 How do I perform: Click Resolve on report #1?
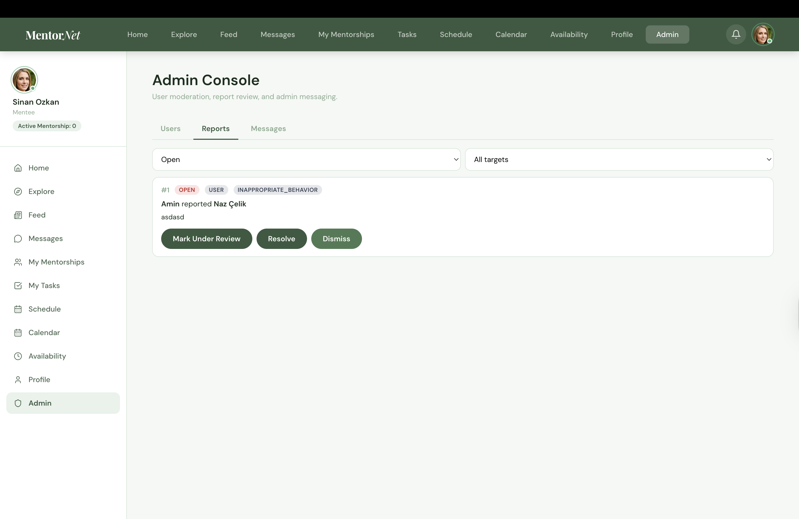[x=281, y=239]
